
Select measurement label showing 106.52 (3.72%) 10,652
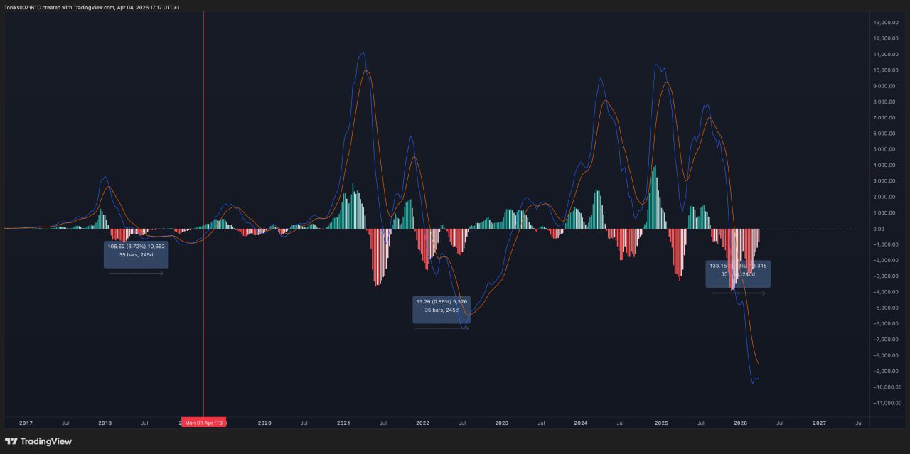(x=136, y=252)
